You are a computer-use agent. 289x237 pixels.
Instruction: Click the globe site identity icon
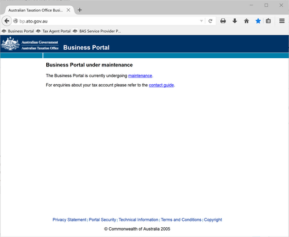(x=16, y=21)
